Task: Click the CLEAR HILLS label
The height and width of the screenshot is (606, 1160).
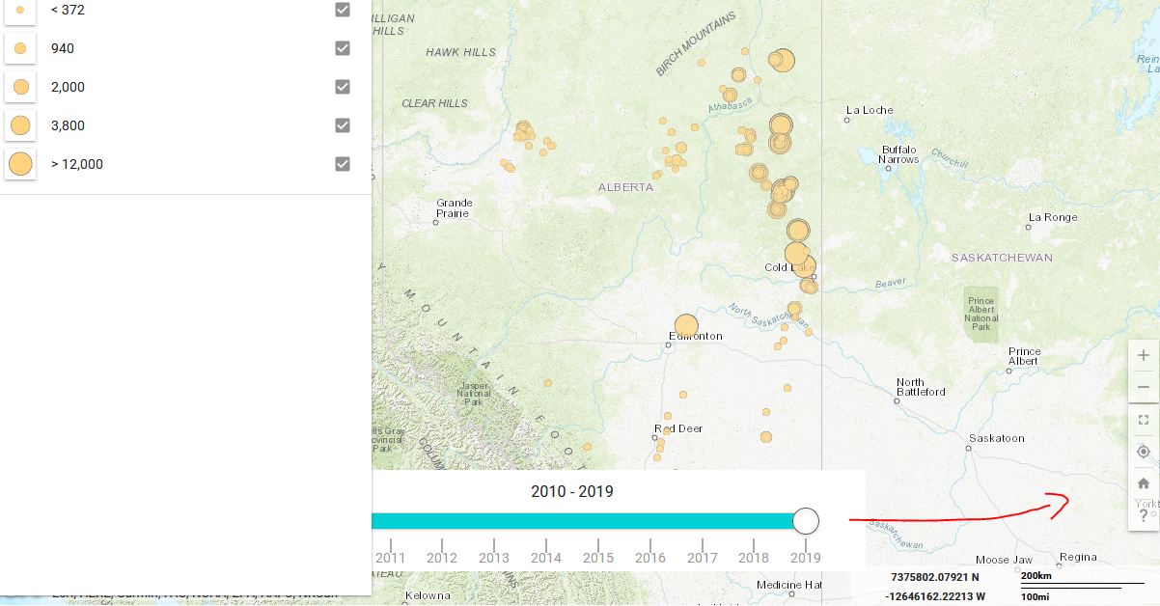Action: (x=434, y=103)
